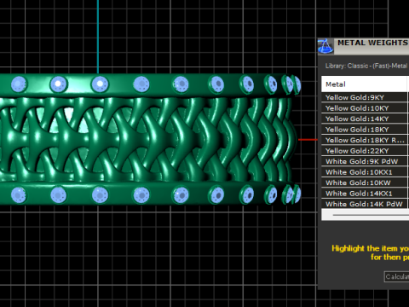Select Yellow Gold:18KY row
Image resolution: width=409 pixels, height=307 pixels.
[365, 130]
